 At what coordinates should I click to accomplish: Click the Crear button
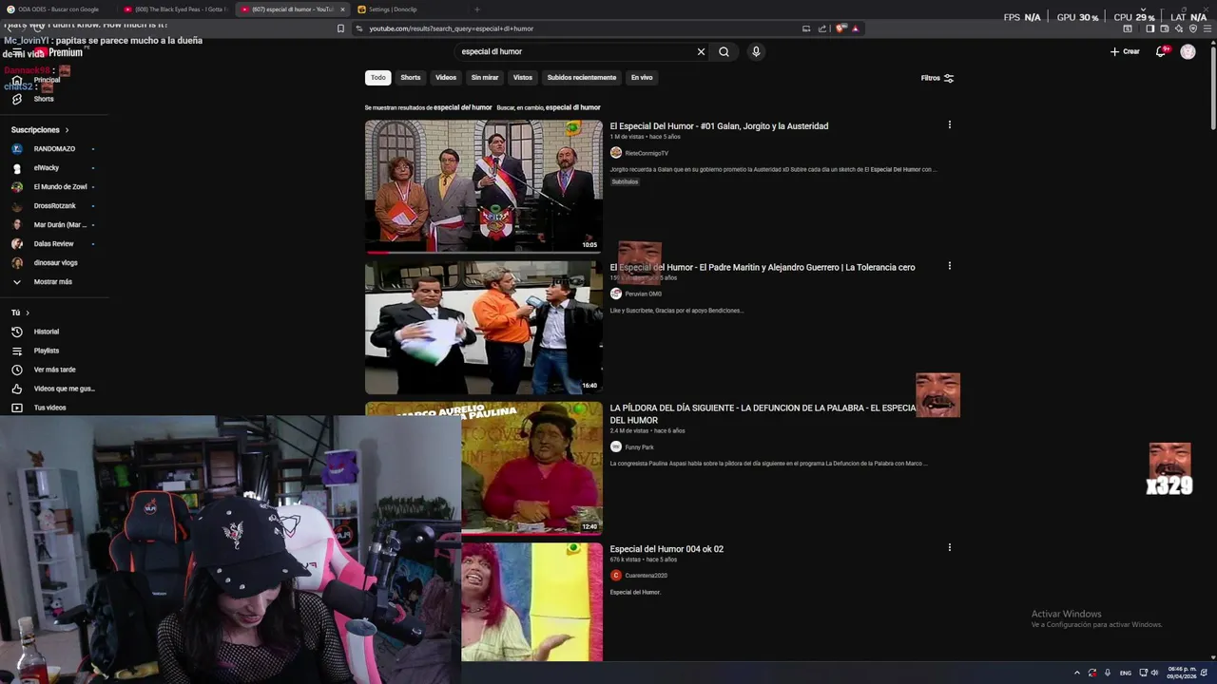[x=1125, y=51]
